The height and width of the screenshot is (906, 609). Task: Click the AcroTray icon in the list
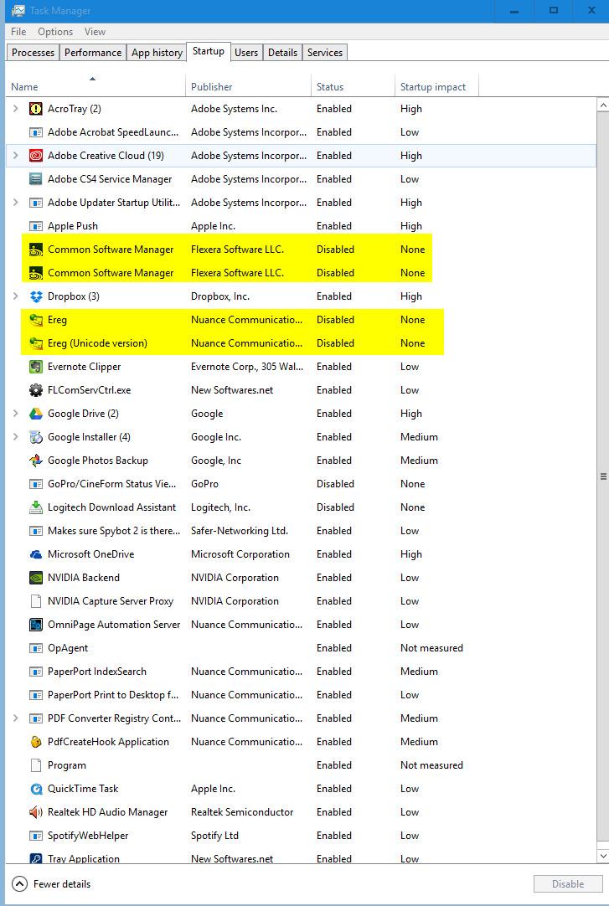tap(36, 109)
